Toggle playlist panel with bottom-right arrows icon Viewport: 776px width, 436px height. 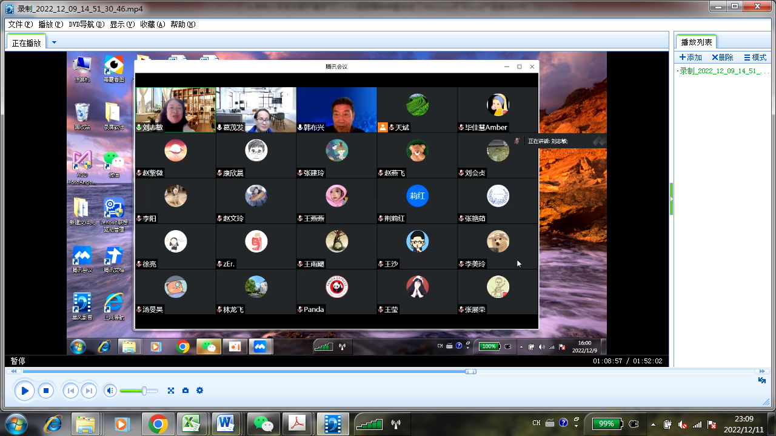(x=762, y=380)
